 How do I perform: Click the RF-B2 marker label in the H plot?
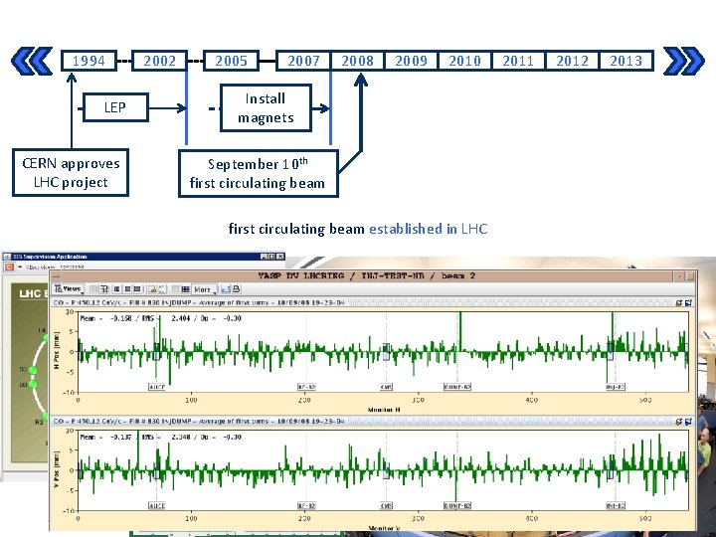tap(306, 387)
